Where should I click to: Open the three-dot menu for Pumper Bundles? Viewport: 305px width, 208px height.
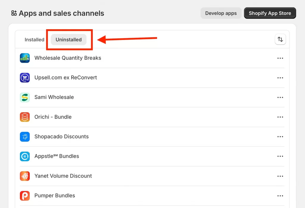click(x=280, y=195)
